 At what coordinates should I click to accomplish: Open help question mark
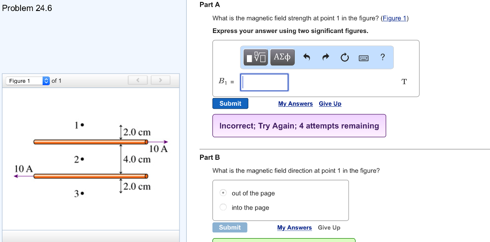(x=382, y=57)
